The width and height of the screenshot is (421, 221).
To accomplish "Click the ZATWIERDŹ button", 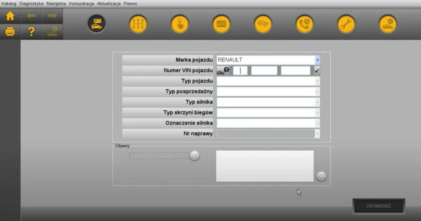I will click(x=379, y=206).
